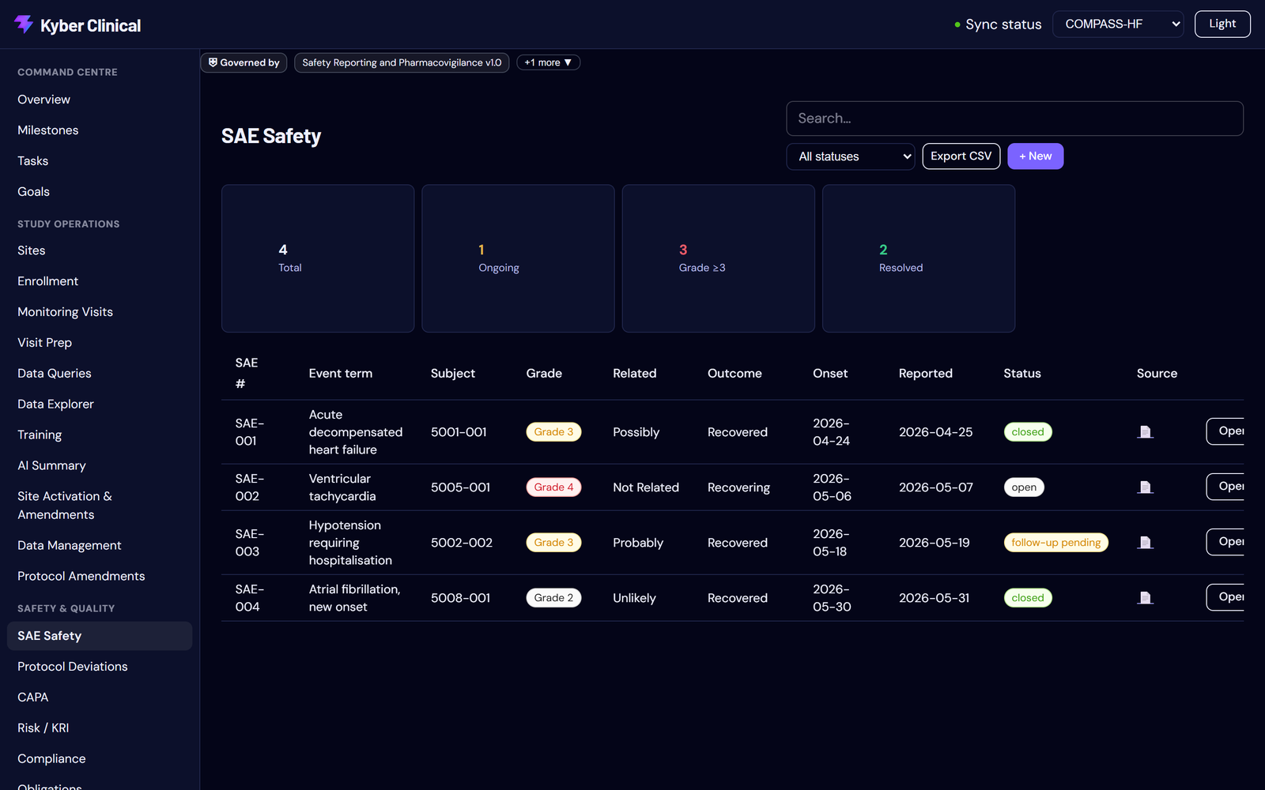Focus the Search input field
Image resolution: width=1265 pixels, height=790 pixels.
1014,118
